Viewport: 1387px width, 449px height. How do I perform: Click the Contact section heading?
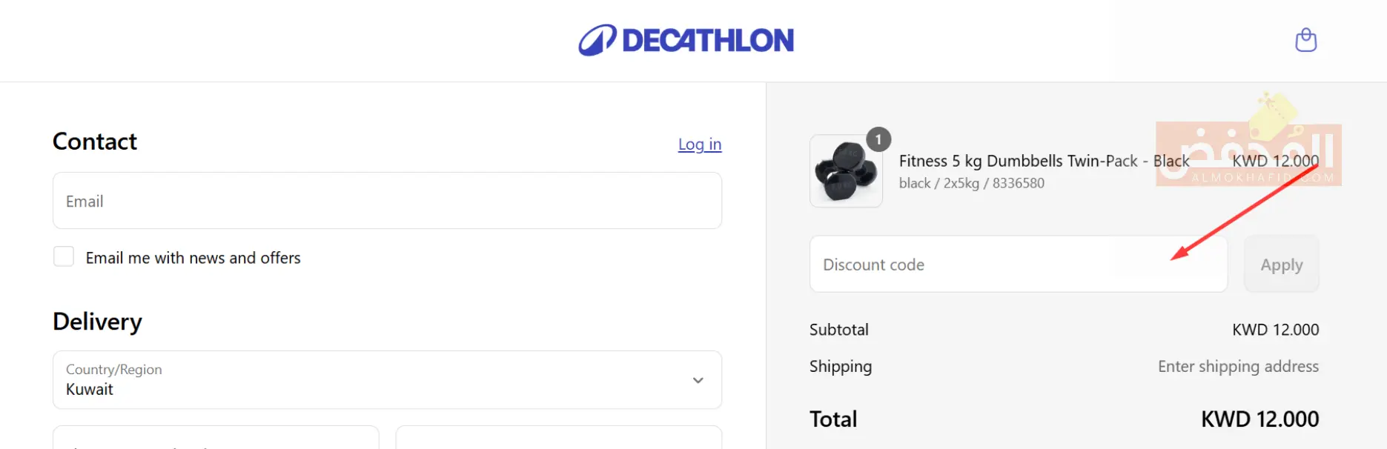(x=95, y=142)
